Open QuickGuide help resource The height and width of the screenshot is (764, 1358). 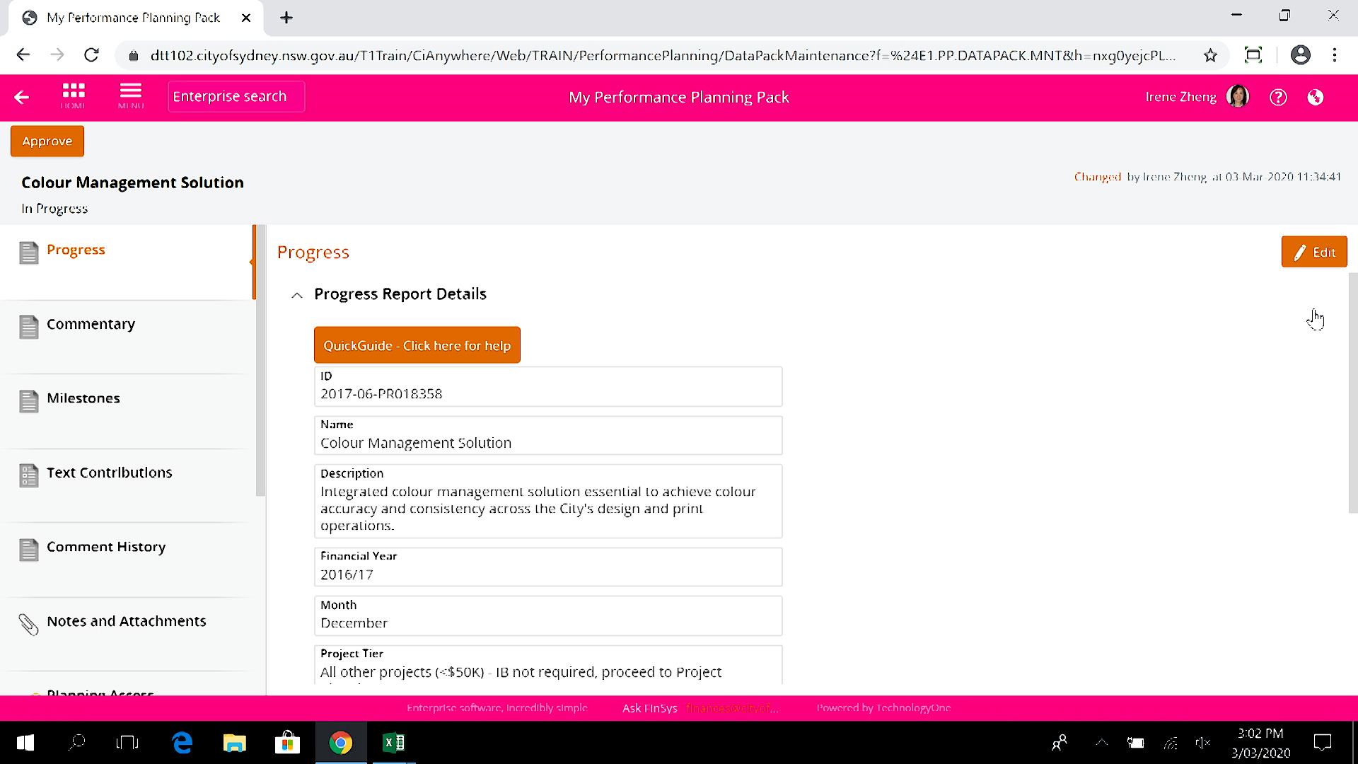(x=418, y=345)
